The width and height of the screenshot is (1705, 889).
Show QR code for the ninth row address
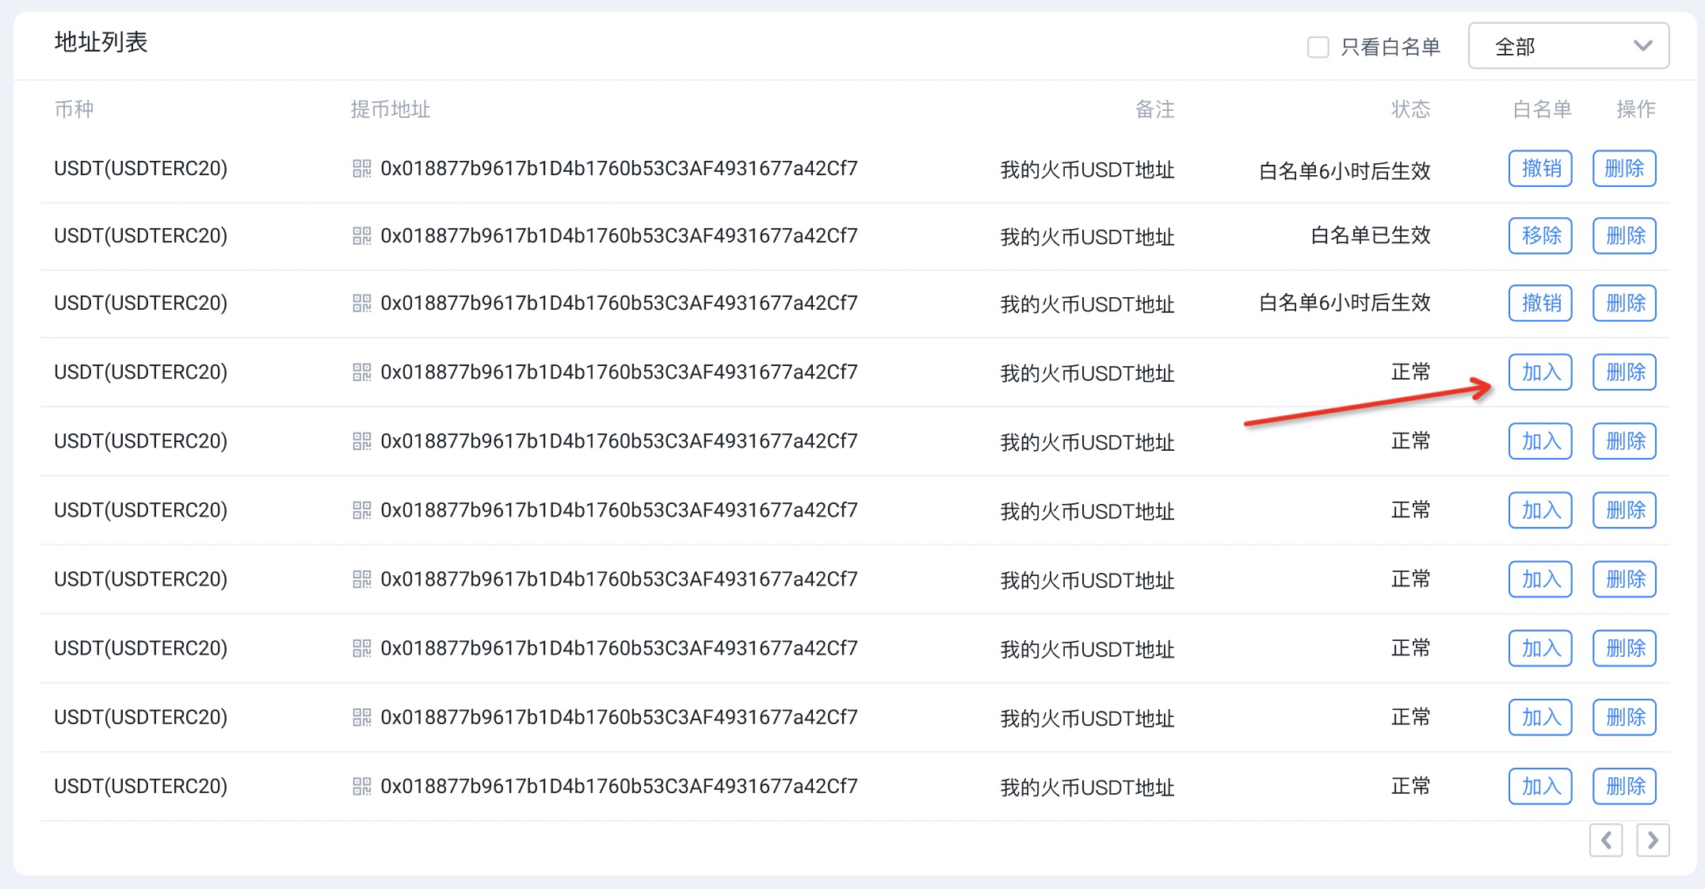click(x=361, y=717)
